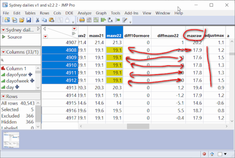Image resolution: width=235 pixels, height=158 pixels.
Task: Select the dayofyear column in Columns list
Action: click(x=17, y=75)
